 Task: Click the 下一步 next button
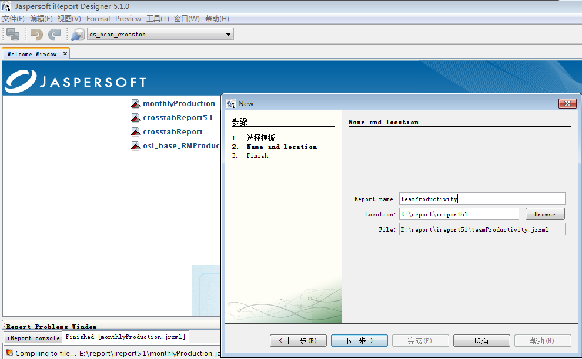359,341
